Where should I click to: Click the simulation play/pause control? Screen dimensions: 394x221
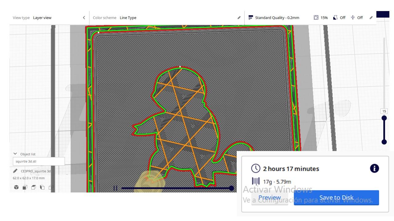(x=115, y=188)
